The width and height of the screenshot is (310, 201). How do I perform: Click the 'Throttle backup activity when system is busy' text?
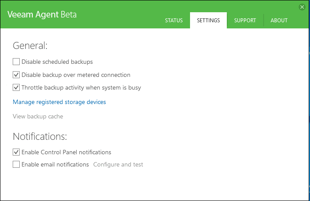[81, 87]
